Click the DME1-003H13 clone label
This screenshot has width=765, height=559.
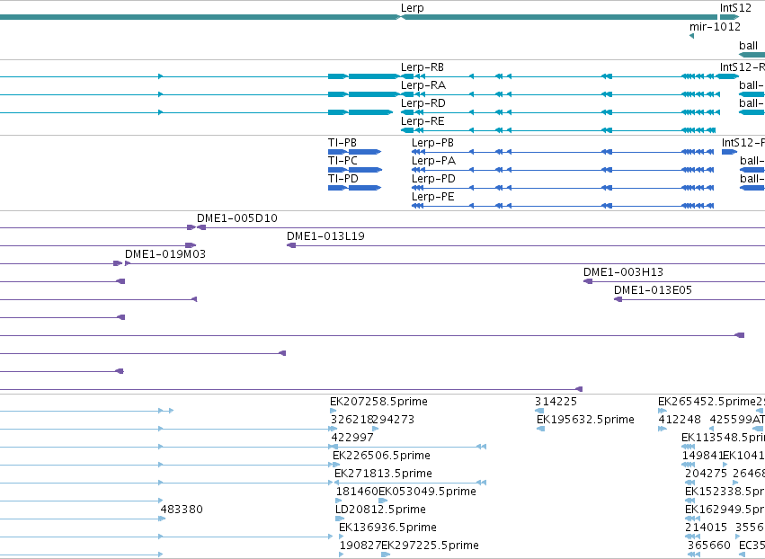click(x=623, y=272)
